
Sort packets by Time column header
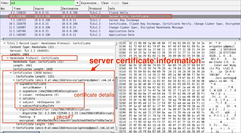(23, 9)
